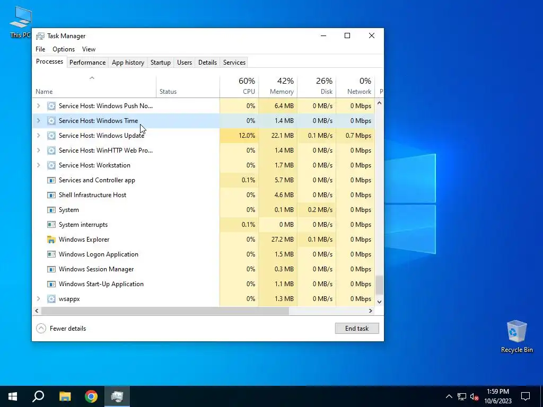Screen dimensions: 543x407
Task: Click the Service Host: Windows Update gear icon
Action: coord(51,136)
